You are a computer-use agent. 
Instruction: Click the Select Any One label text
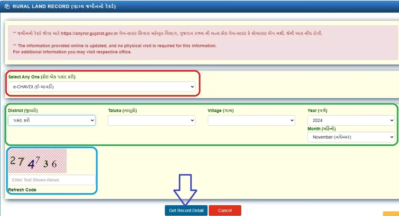tap(42, 77)
